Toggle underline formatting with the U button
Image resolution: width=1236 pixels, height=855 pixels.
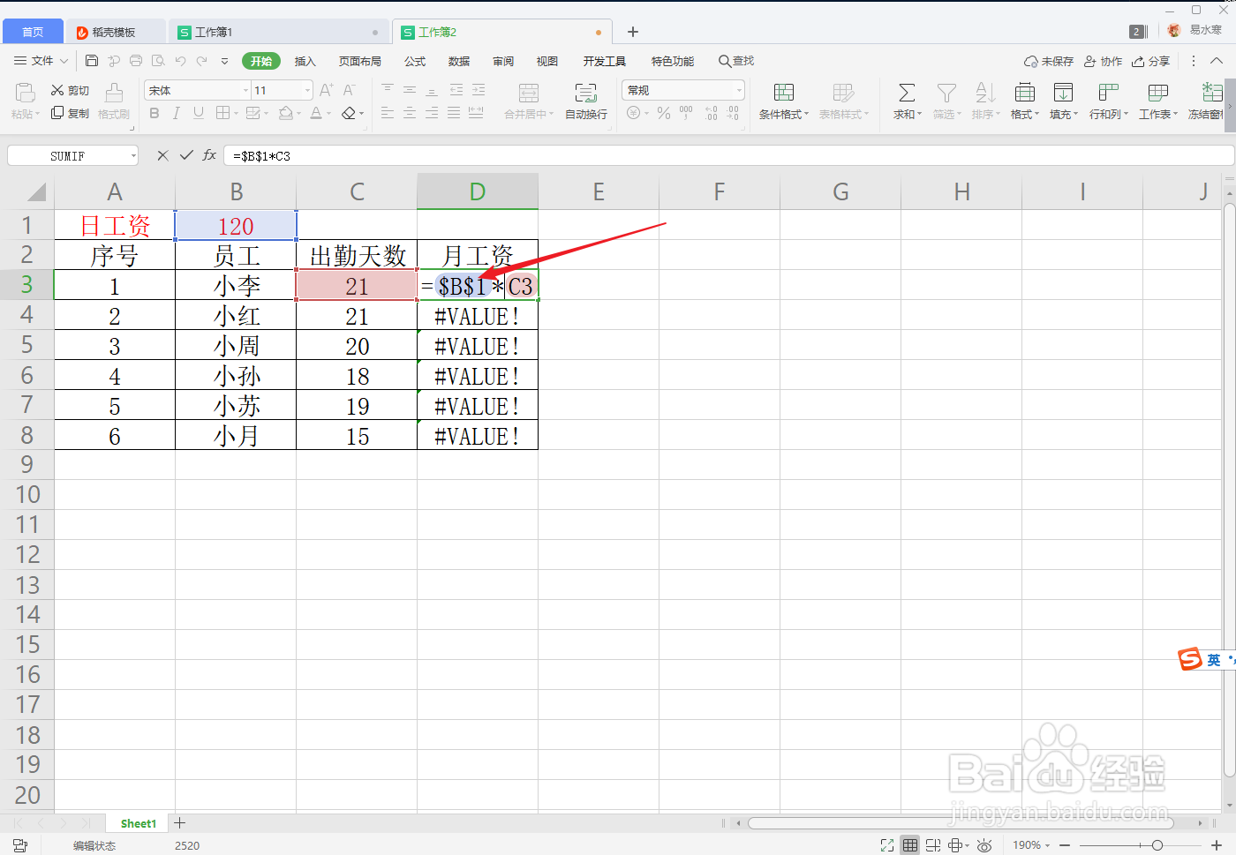[199, 113]
